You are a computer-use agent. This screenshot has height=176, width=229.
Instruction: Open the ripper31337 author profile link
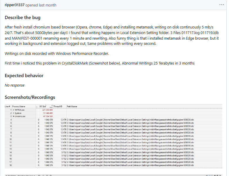point(14,5)
